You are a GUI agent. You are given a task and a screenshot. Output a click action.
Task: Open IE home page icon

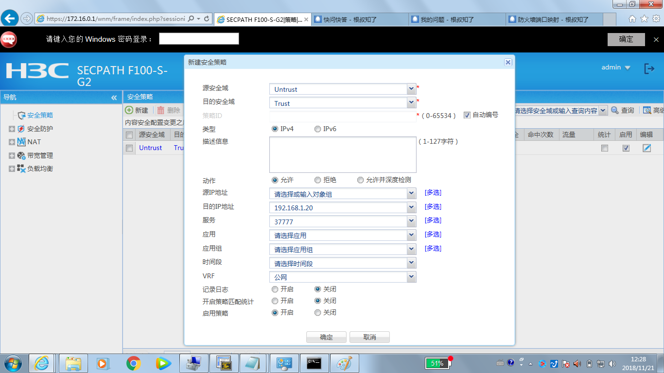pyautogui.click(x=632, y=19)
